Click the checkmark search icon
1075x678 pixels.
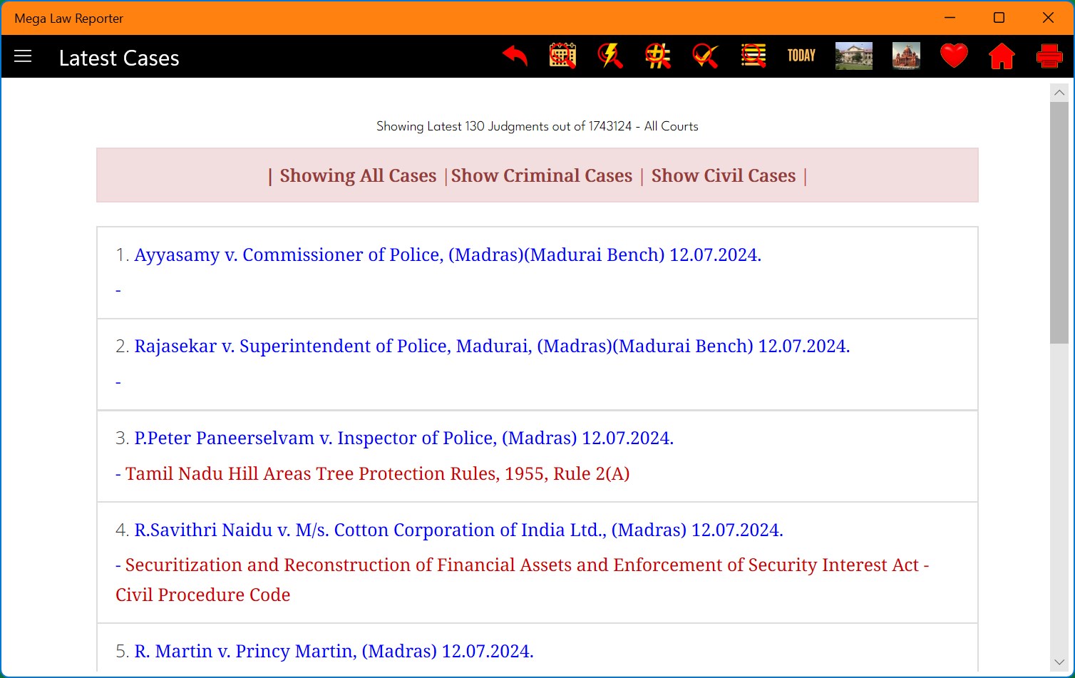click(x=705, y=56)
